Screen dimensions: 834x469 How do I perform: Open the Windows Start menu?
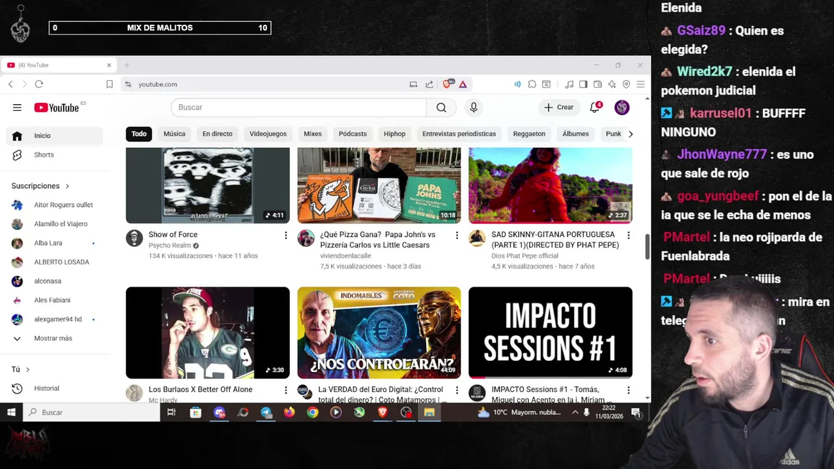pyautogui.click(x=11, y=412)
